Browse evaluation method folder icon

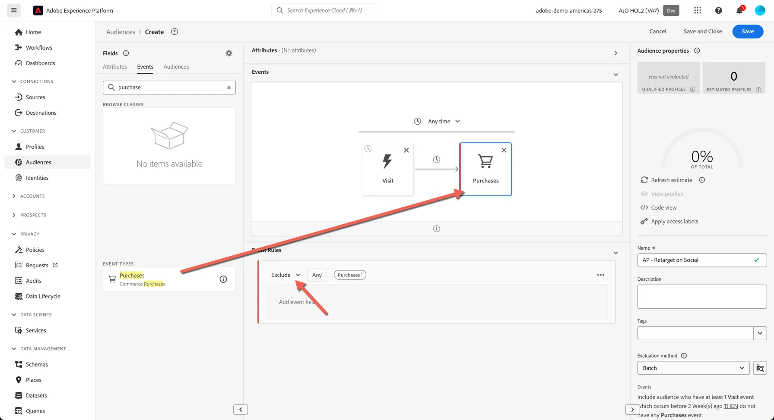click(x=760, y=368)
